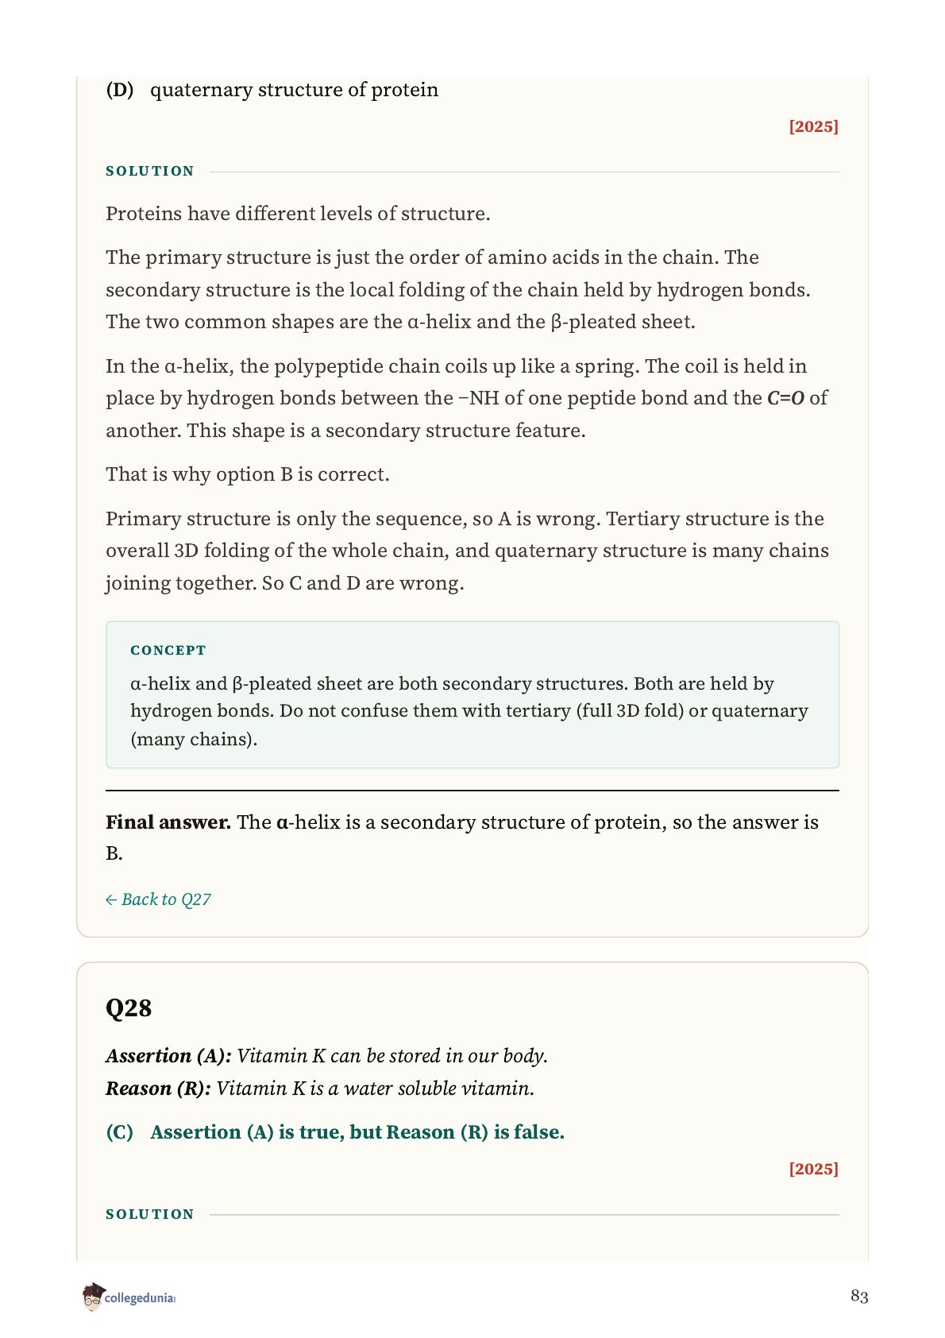
Task: Select option D quaternary structure of protein
Action: 272,90
